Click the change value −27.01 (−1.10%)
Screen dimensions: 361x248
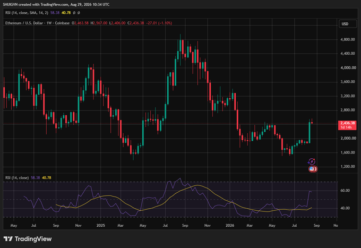coord(159,23)
